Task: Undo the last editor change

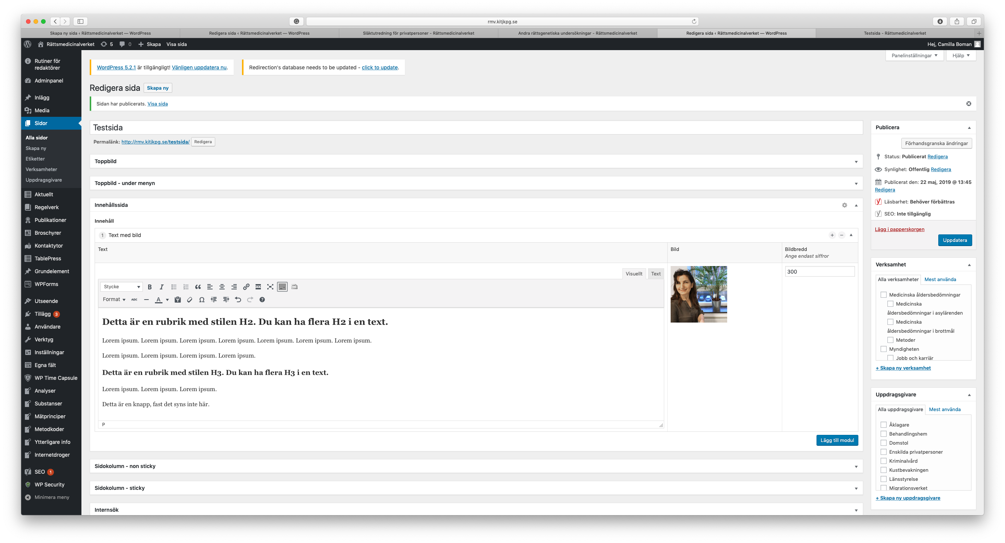Action: tap(238, 300)
